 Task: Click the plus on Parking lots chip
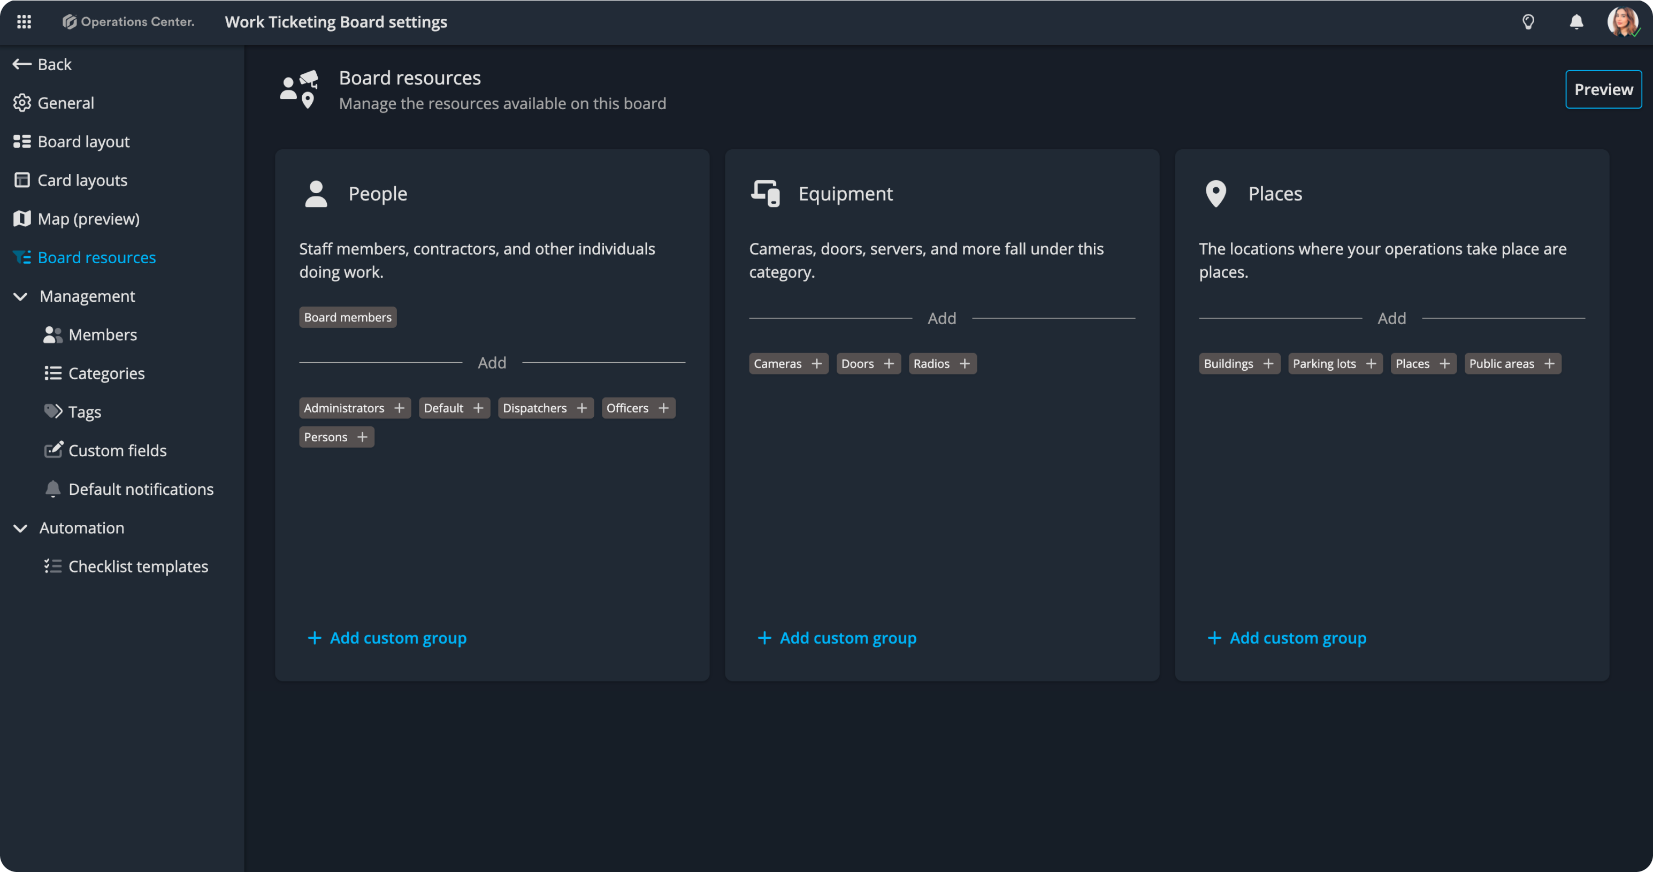point(1371,364)
